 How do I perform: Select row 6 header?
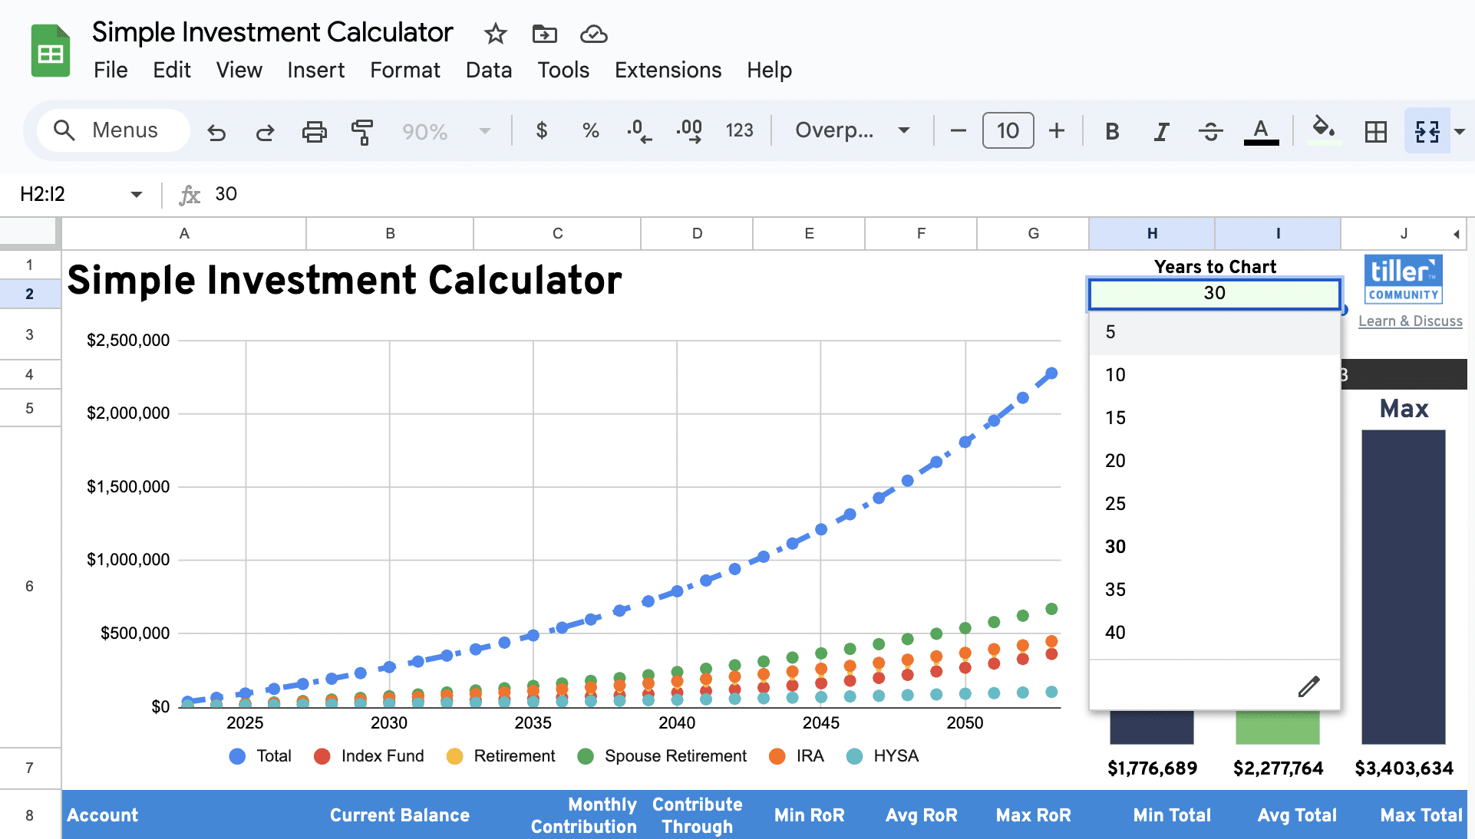click(x=30, y=587)
